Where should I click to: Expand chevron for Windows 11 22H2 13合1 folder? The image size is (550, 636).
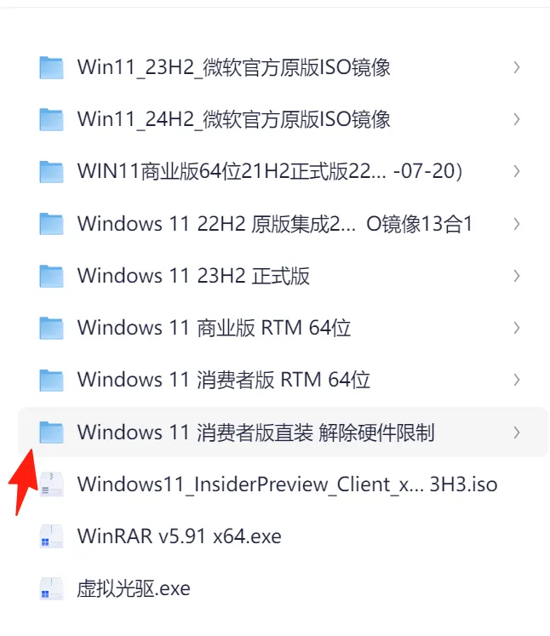coord(516,223)
